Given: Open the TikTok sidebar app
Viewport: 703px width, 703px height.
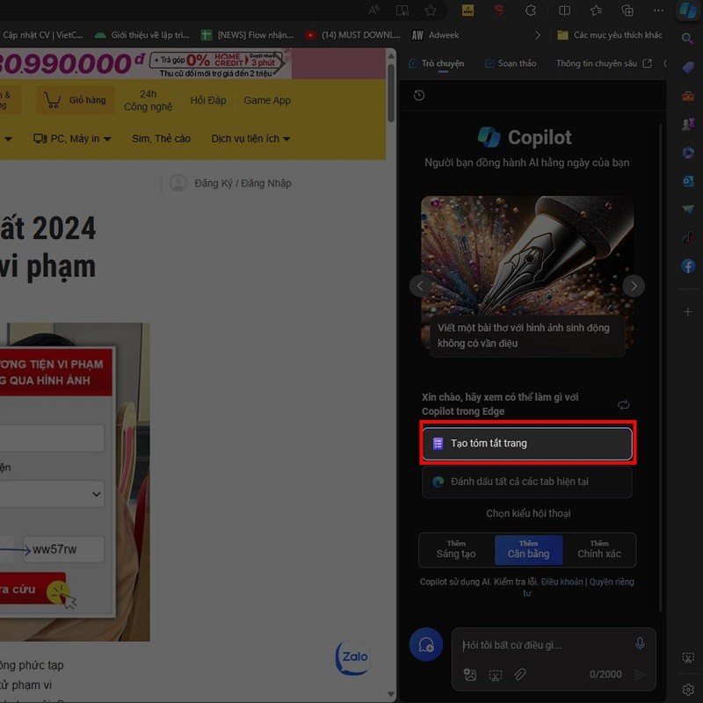Looking at the screenshot, I should point(688,237).
